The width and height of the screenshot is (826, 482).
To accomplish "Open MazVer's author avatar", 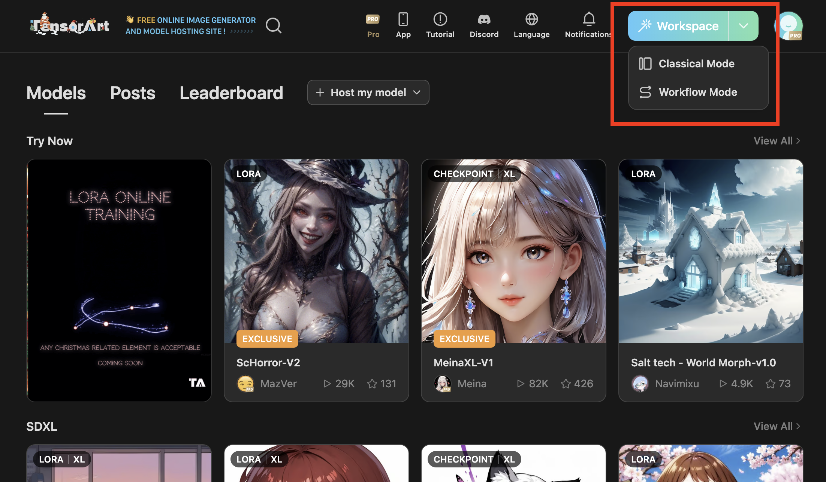I will point(245,384).
